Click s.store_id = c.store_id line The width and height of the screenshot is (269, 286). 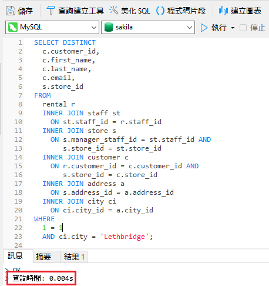pyautogui.click(x=110, y=175)
